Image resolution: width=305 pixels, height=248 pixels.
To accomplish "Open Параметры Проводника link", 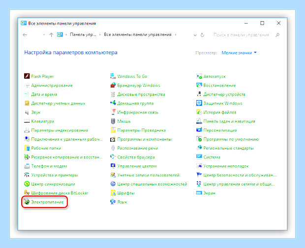I will coord(141,130).
